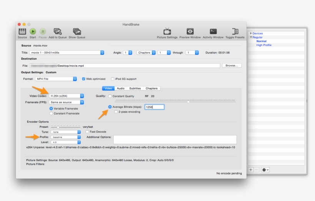Open the presets gear action menu
Screen dimensions: 315x201
(x=265, y=170)
